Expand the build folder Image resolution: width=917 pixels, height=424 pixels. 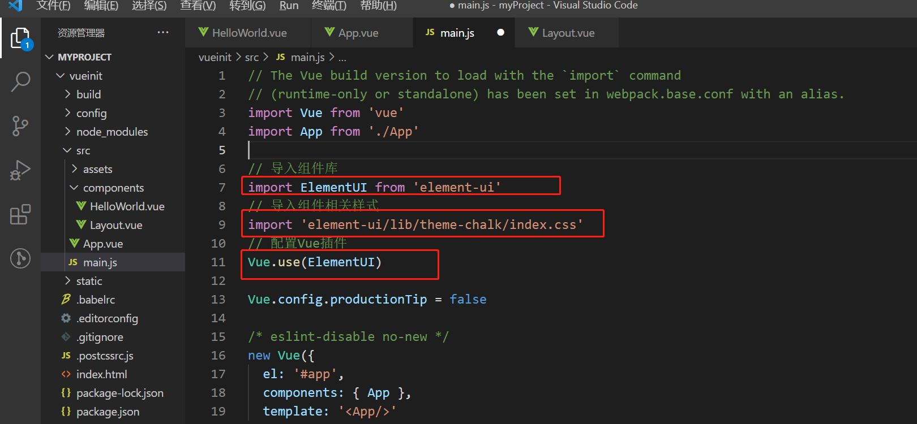[x=88, y=94]
